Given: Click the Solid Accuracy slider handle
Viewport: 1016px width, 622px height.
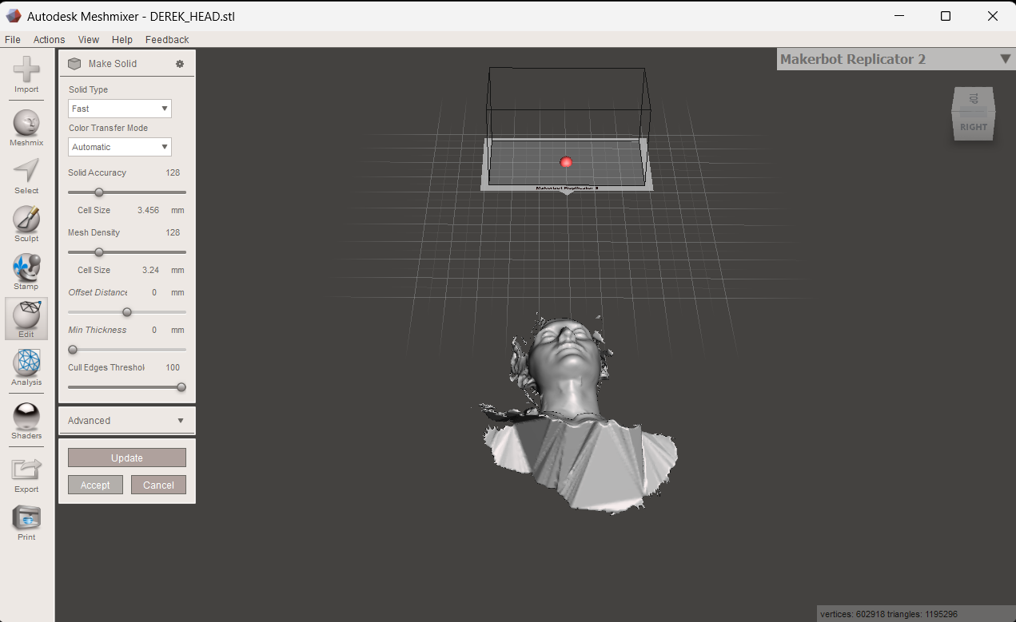Looking at the screenshot, I should pos(99,192).
